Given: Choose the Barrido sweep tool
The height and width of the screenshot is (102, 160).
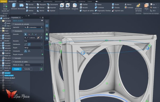Looking at the screenshot, I should click(x=30, y=5).
